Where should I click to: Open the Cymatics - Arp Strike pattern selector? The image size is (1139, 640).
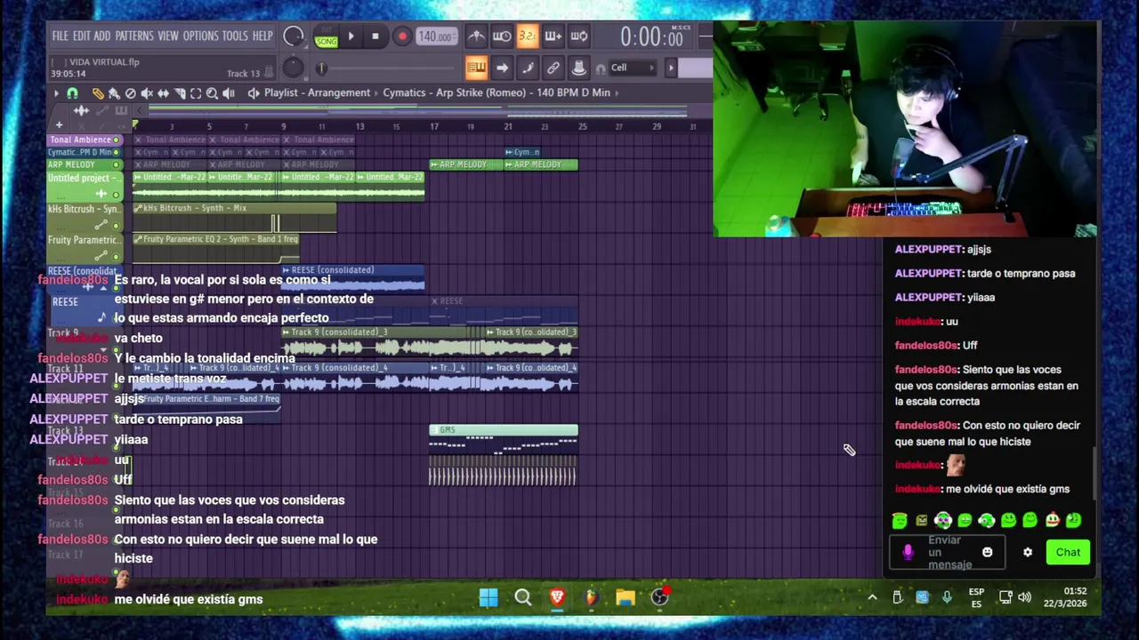497,92
